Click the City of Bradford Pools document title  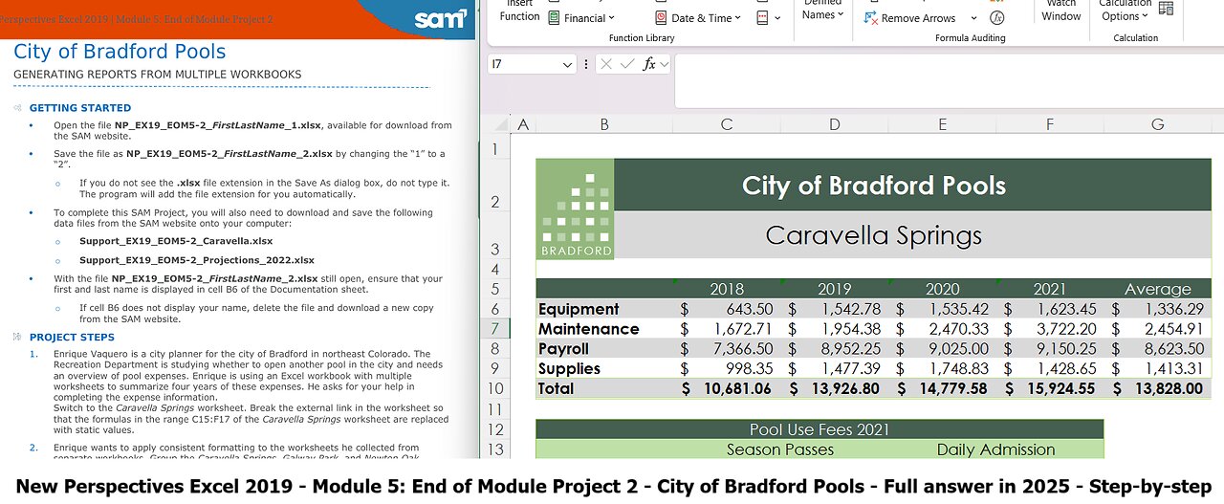pos(120,52)
